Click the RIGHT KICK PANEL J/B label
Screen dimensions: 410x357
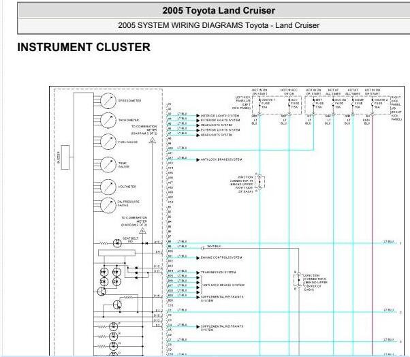click(x=396, y=108)
